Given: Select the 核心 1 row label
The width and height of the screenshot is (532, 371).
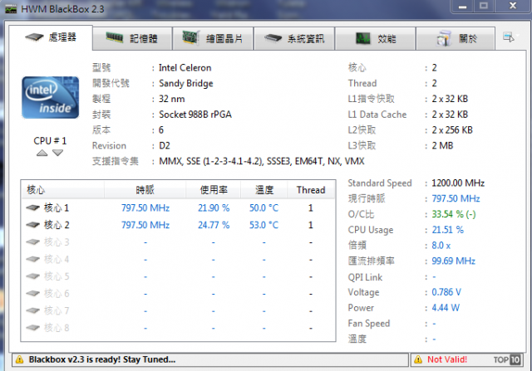Looking at the screenshot, I should (x=57, y=207).
